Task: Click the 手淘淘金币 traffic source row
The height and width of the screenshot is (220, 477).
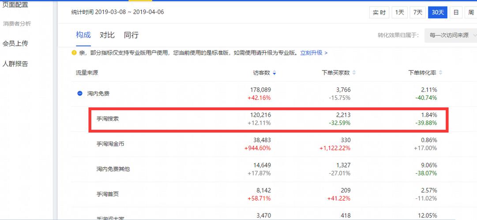Action: (x=110, y=144)
